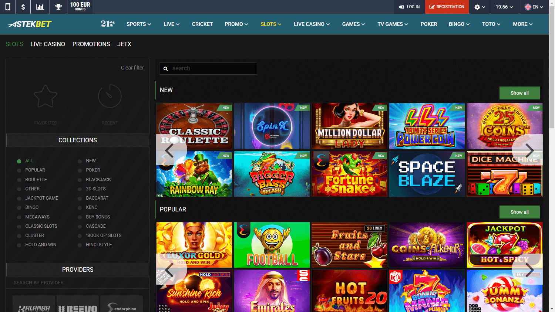
Task: Open the Recent clock icon
Action: click(110, 96)
